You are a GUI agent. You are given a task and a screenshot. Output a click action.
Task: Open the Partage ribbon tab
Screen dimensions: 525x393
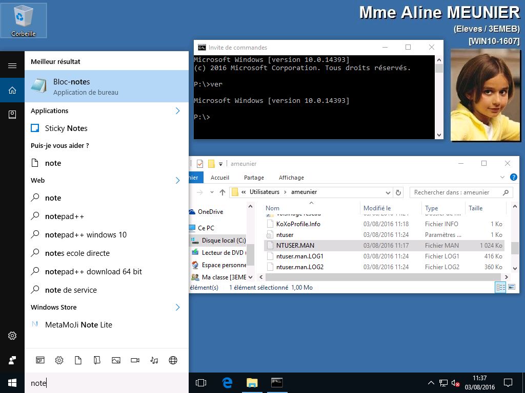click(x=254, y=178)
